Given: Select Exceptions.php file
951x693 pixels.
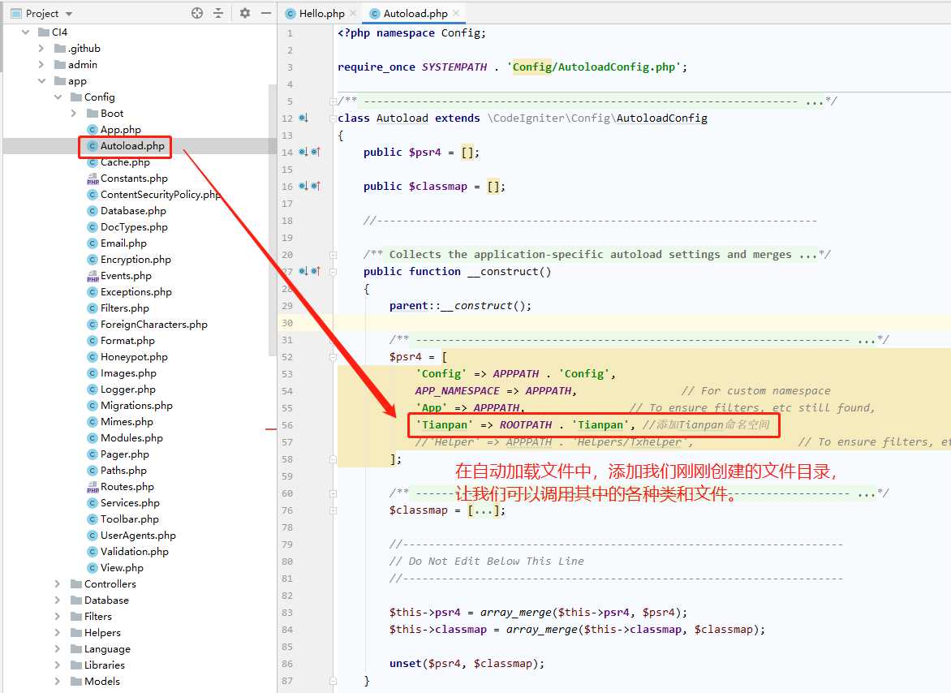Looking at the screenshot, I should tap(136, 292).
